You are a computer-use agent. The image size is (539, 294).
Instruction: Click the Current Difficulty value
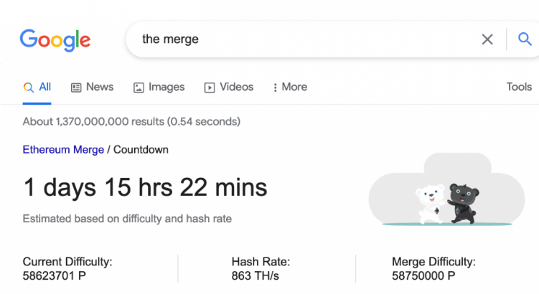coord(55,276)
